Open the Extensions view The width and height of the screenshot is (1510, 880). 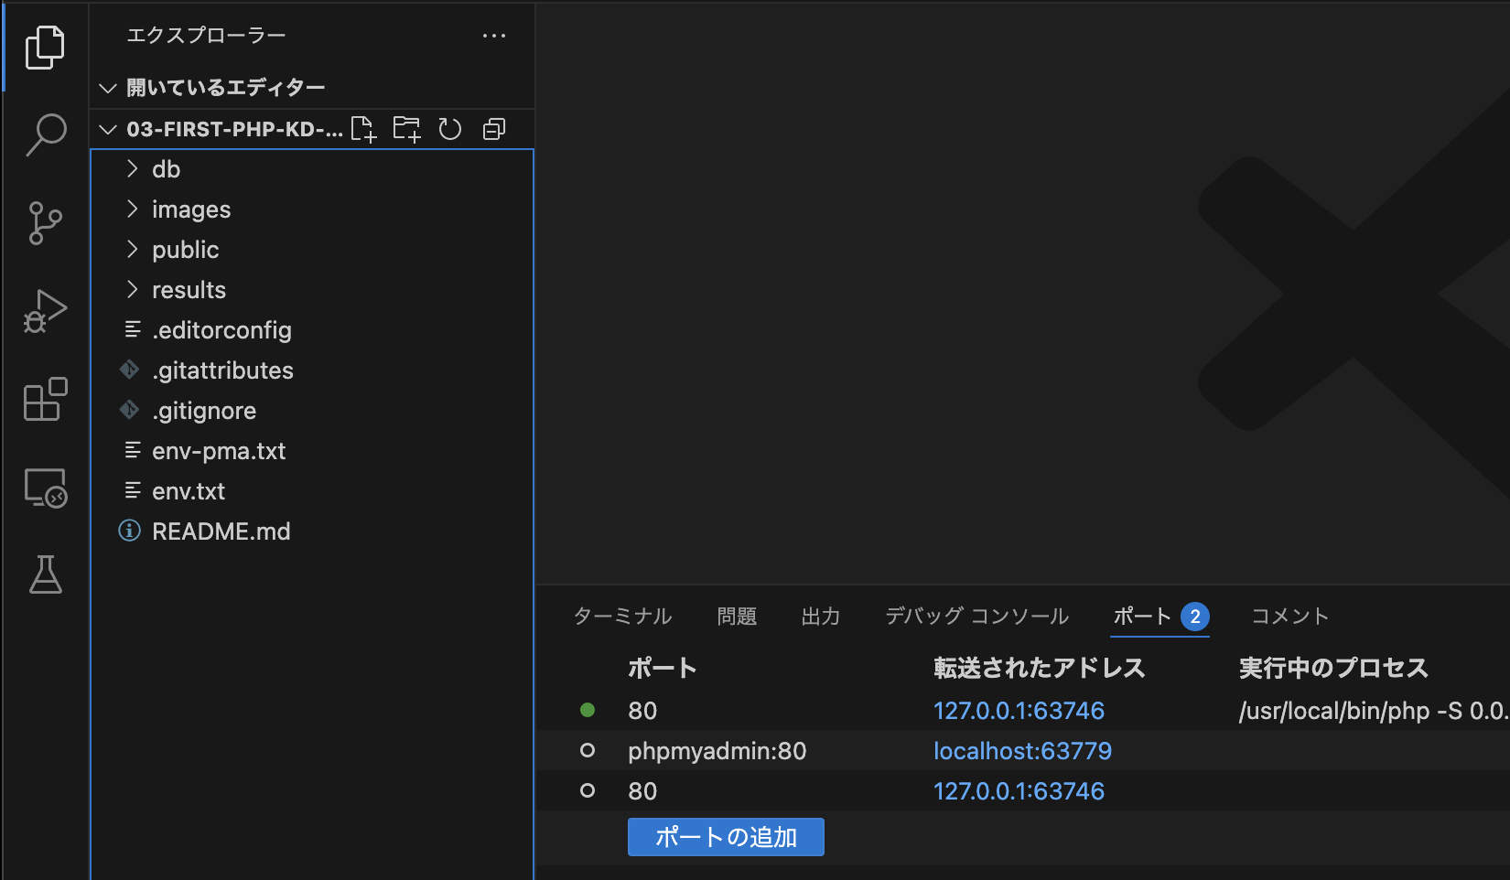(45, 399)
